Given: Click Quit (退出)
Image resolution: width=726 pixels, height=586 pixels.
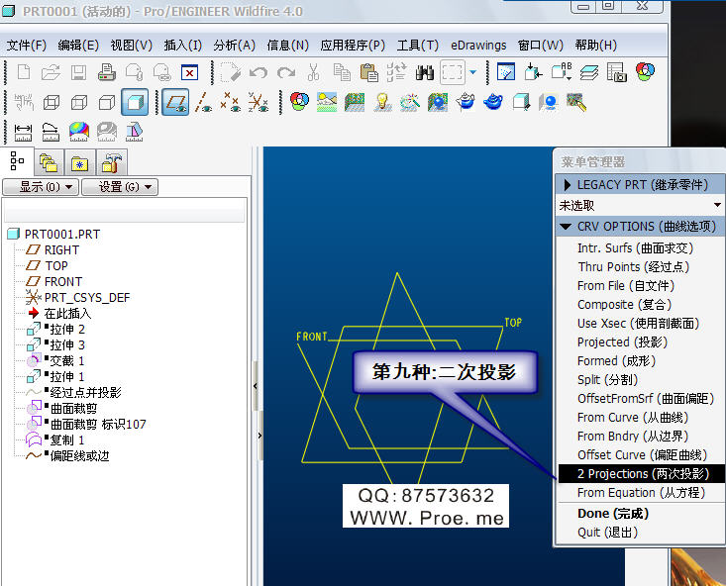Looking at the screenshot, I should pyautogui.click(x=607, y=533).
